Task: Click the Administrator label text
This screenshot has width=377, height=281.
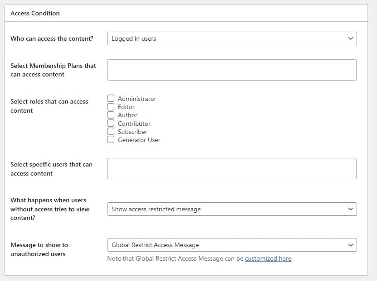Action: [137, 99]
